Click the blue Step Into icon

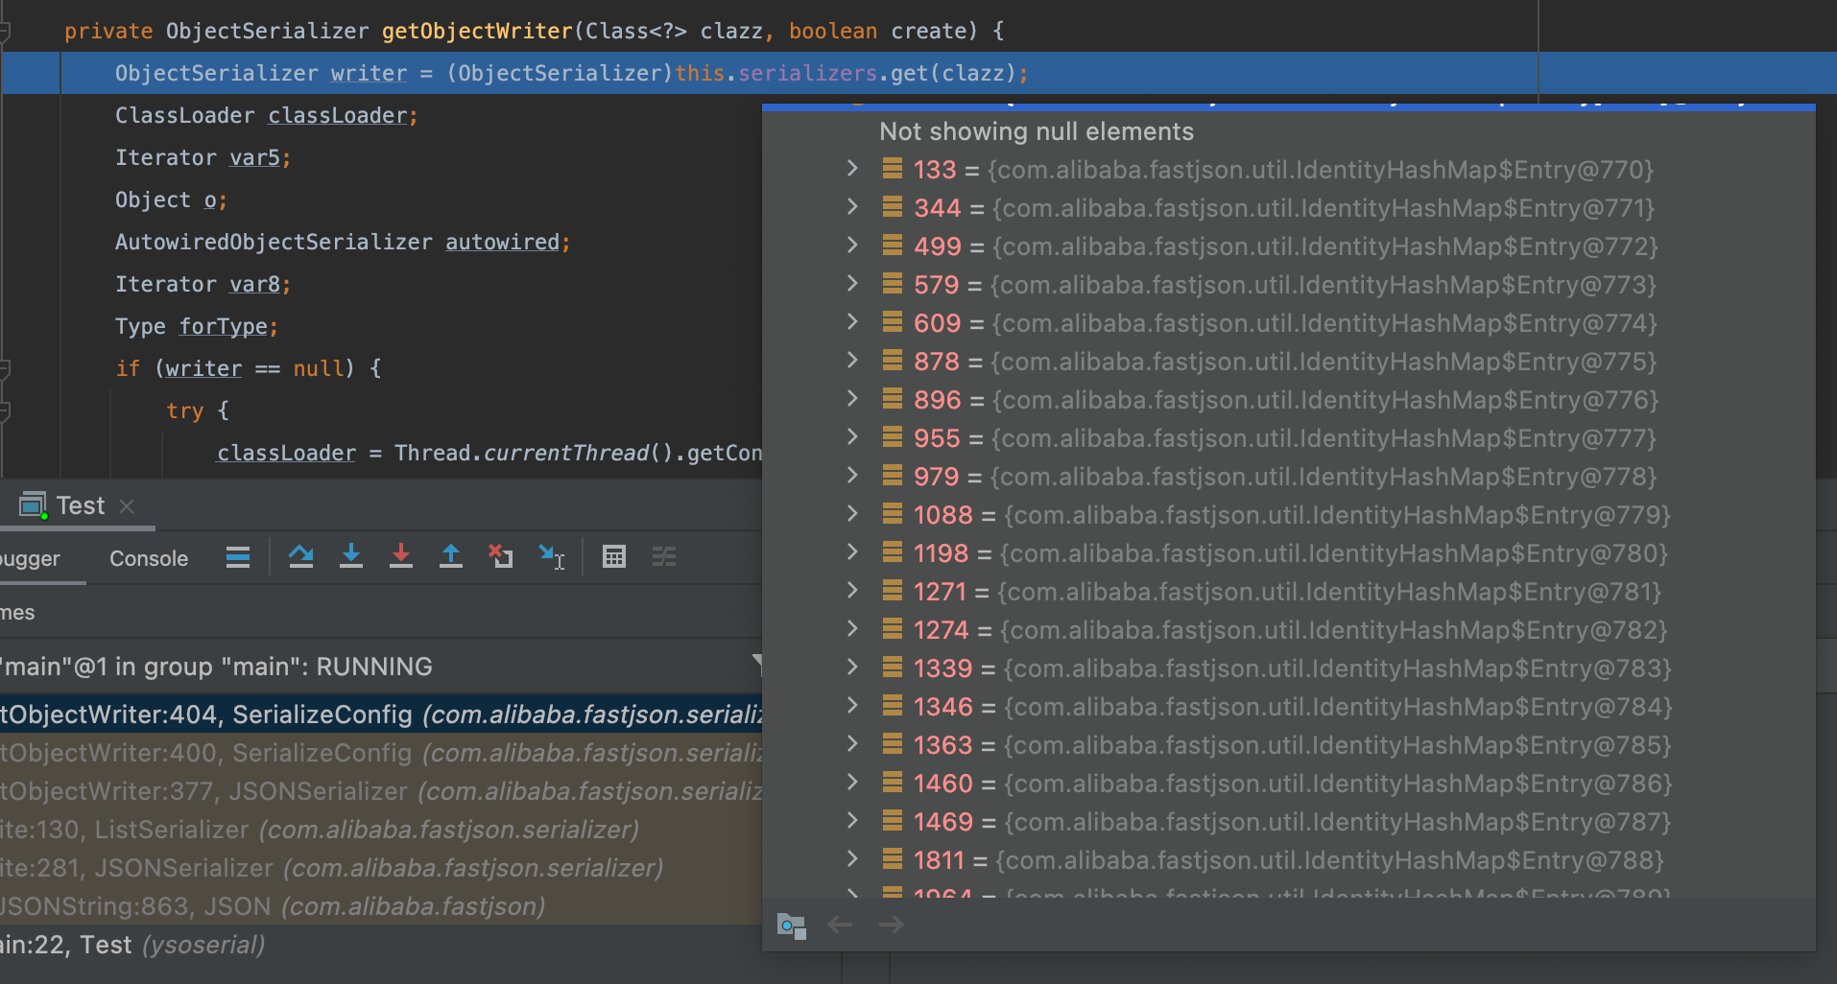(351, 557)
